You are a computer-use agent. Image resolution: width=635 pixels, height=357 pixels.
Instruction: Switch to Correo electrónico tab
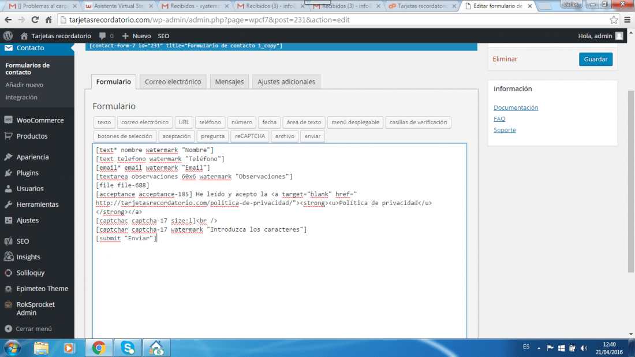(x=173, y=81)
